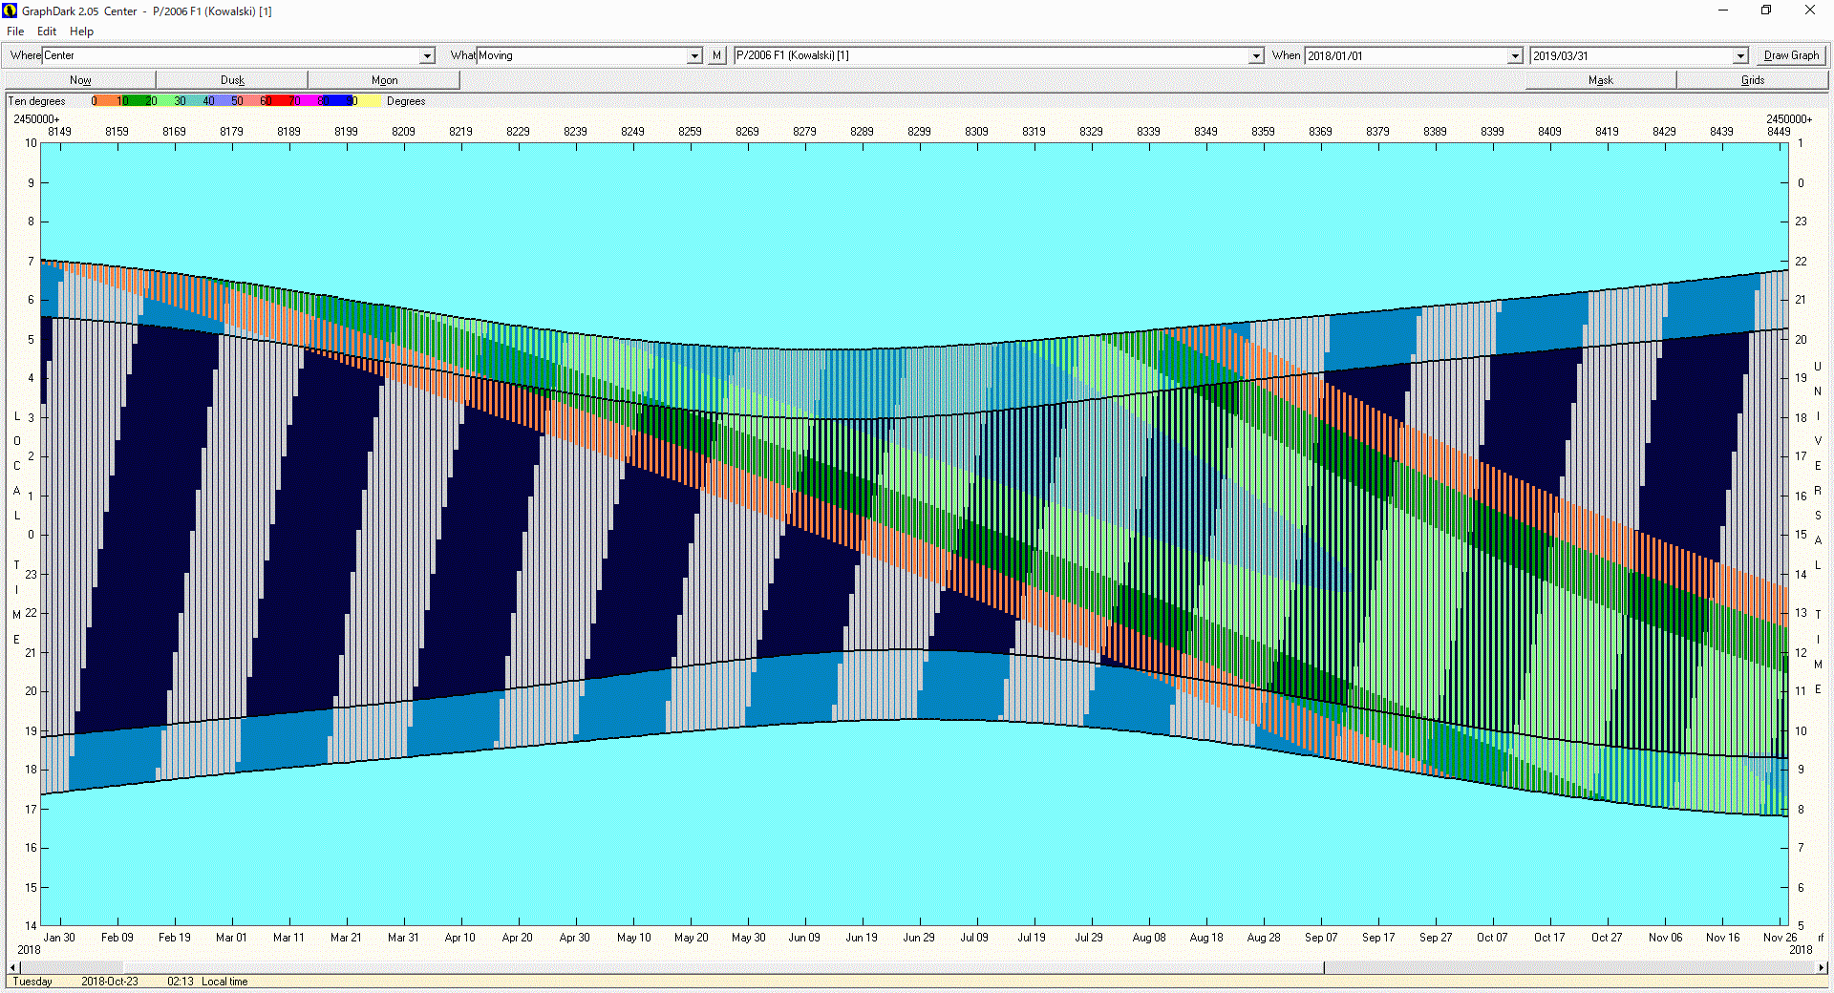Expand the What type dropdown arrow
The width and height of the screenshot is (1834, 993).
point(695,56)
